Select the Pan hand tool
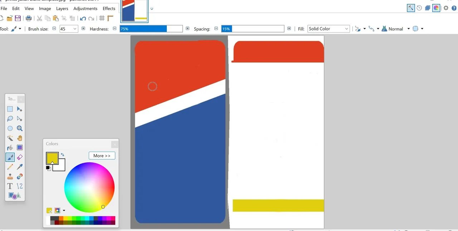Viewport: 458px width, 231px height. tap(20, 138)
